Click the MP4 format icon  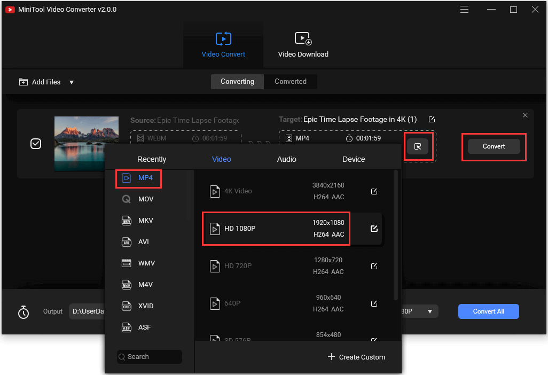tap(127, 178)
